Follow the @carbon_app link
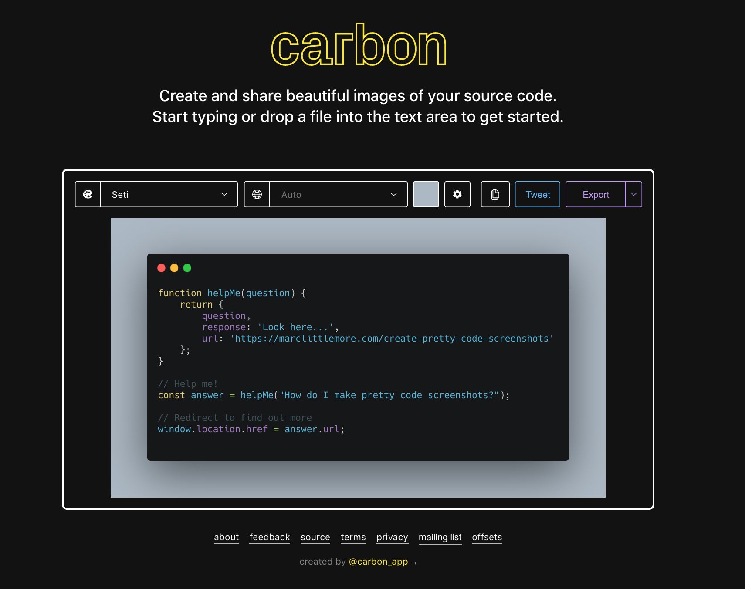 [378, 562]
